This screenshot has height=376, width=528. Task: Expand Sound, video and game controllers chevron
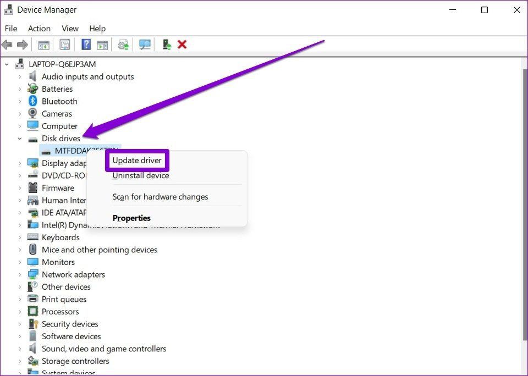tap(20, 349)
